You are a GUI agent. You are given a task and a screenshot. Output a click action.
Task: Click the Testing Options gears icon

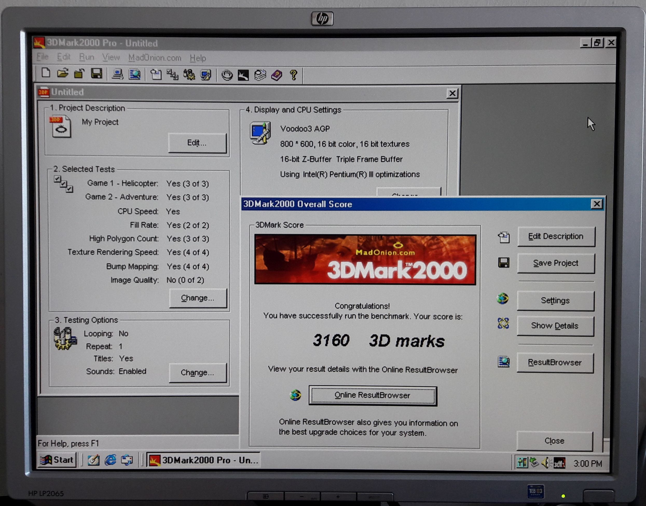(x=65, y=338)
